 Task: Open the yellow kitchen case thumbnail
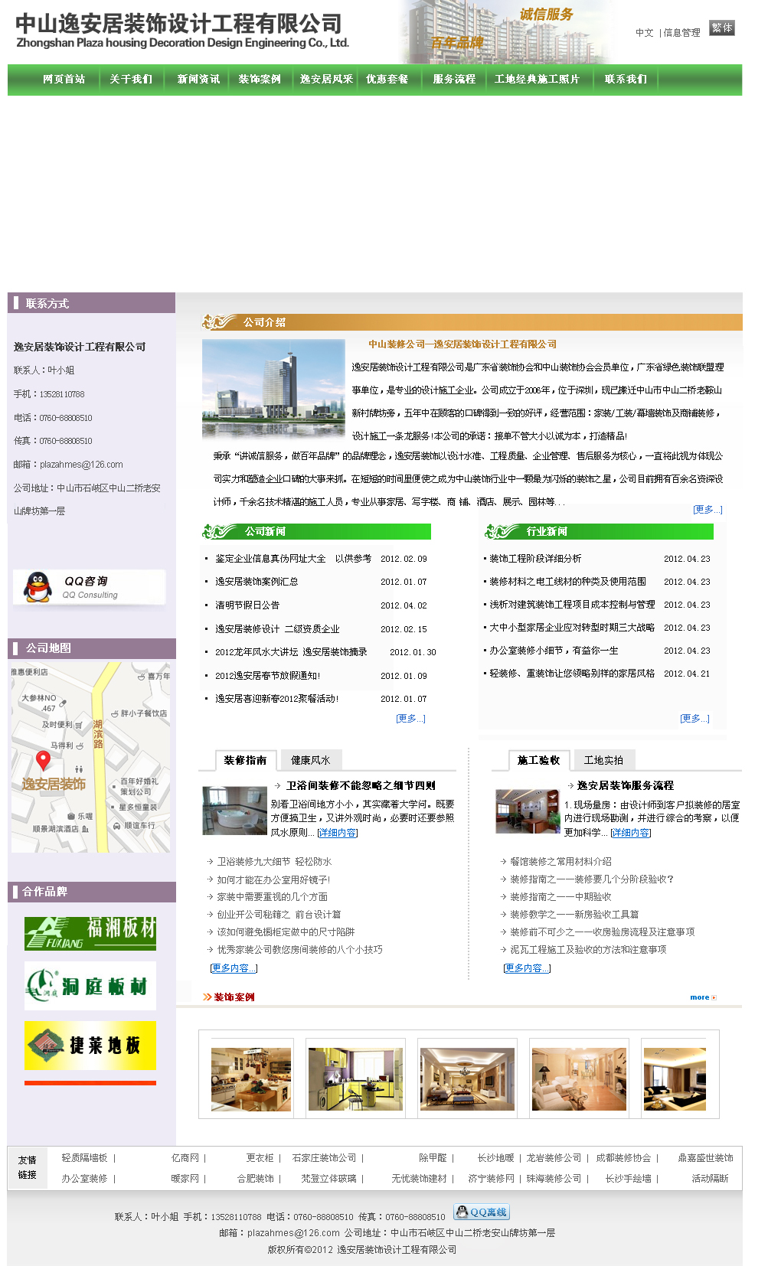pos(355,1079)
